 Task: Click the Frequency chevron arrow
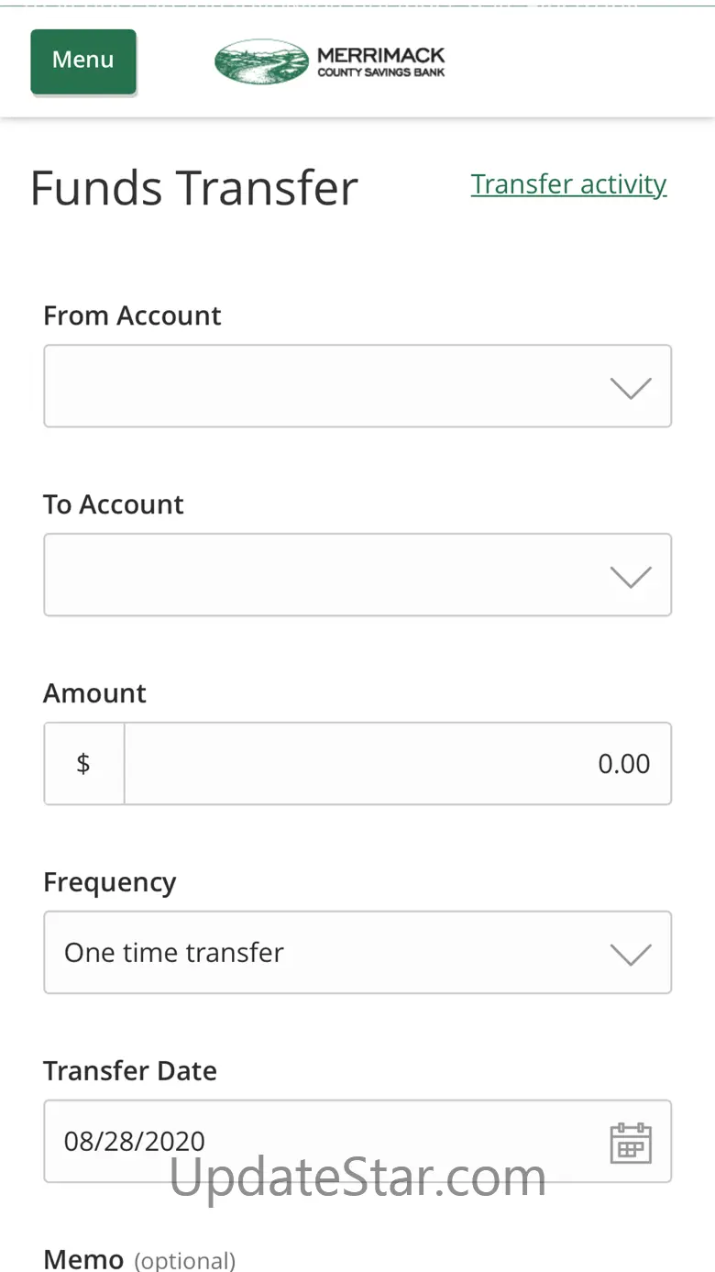631,954
